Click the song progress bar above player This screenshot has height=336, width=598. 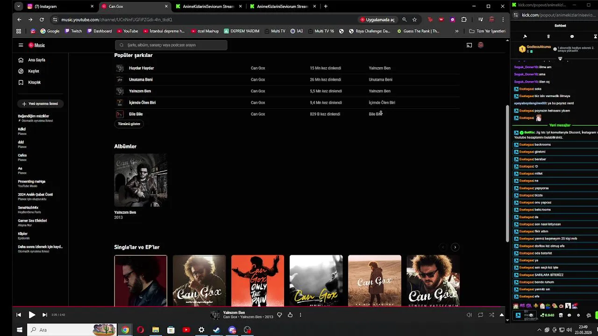258,307
